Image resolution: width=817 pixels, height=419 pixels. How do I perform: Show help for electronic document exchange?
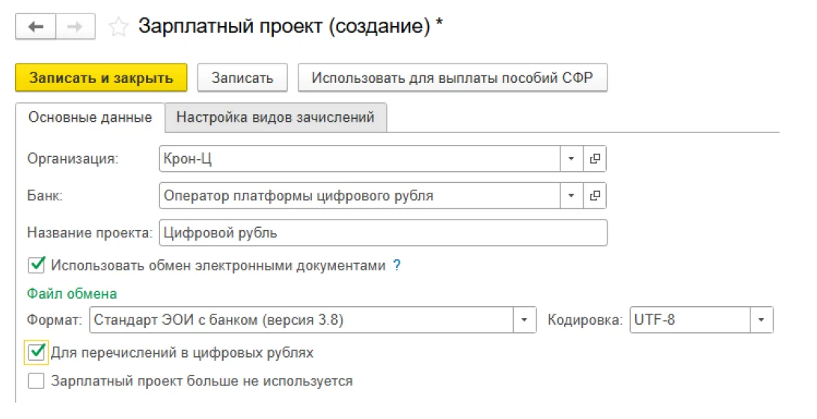[397, 266]
